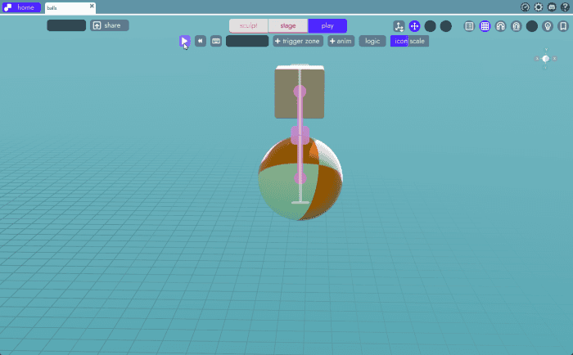Switch to the sculpt mode tab
This screenshot has height=355, width=573.
coord(248,25)
